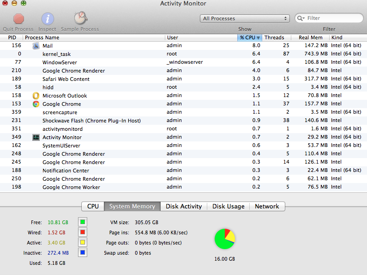
Task: Sort by the User column header
Action: 201,37
